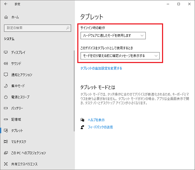The width and height of the screenshot is (195, 170).
Task: Click the 共有エクスペリエンス icon
Action: point(6,164)
